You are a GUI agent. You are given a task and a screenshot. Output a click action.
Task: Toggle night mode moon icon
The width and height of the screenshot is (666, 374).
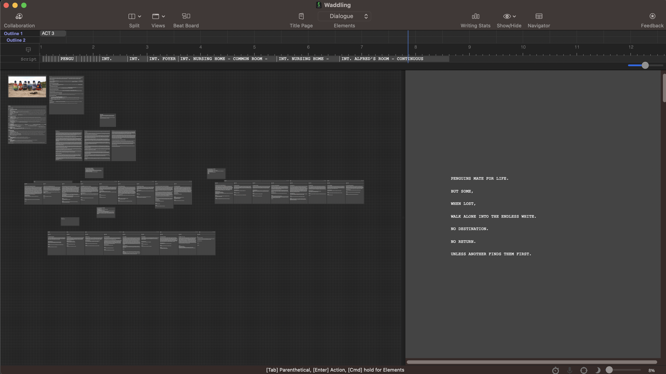(x=598, y=370)
